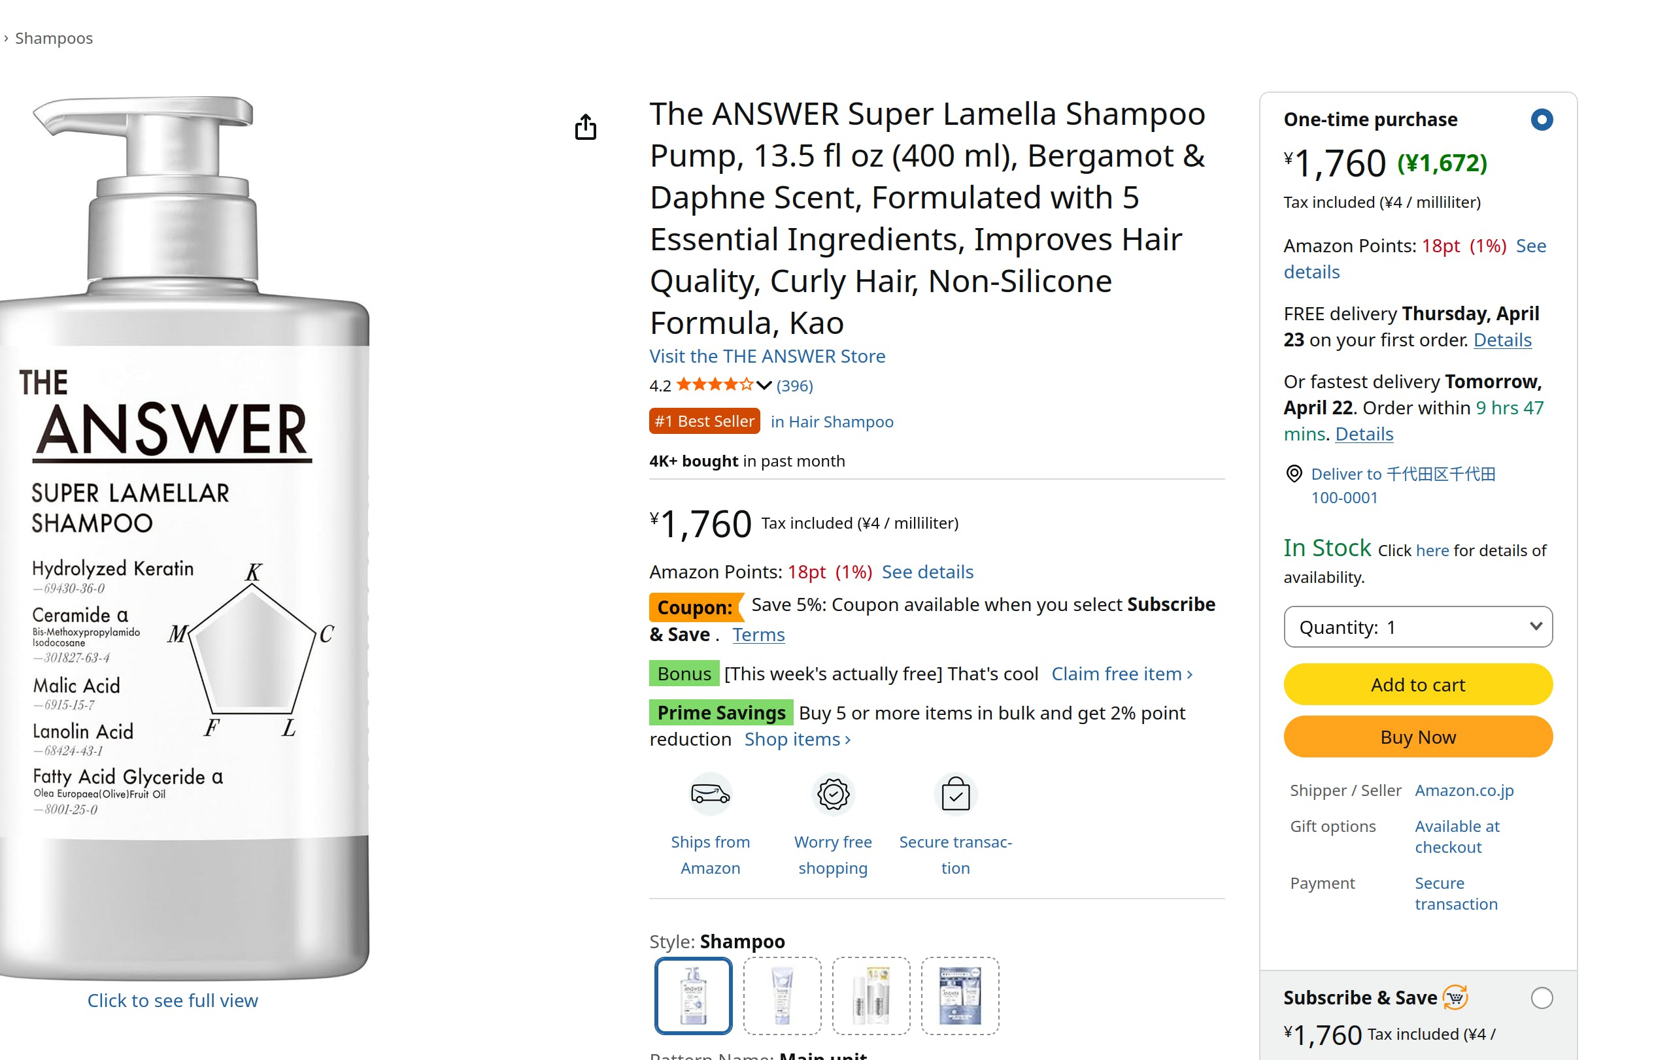Select the fourth style thumbnail set
The height and width of the screenshot is (1060, 1654).
959,995
